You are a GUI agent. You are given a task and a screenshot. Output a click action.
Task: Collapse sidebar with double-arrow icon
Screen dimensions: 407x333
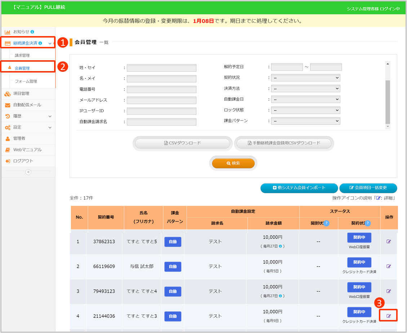tap(28, 172)
